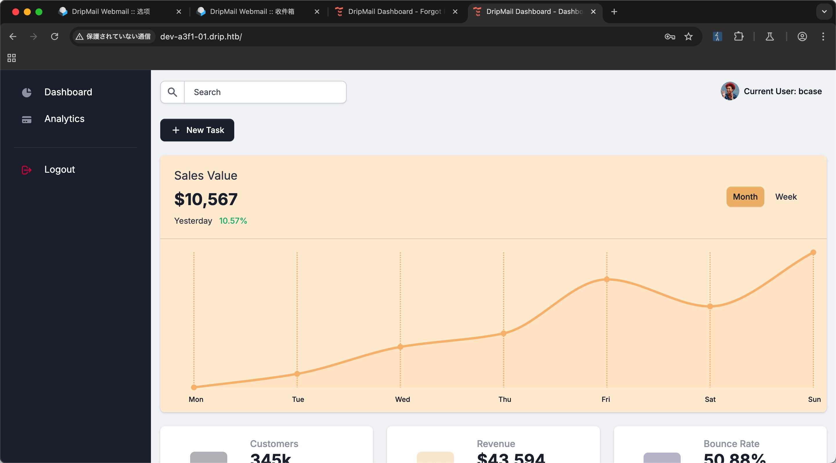
Task: Reload the current page
Action: pyautogui.click(x=55, y=37)
